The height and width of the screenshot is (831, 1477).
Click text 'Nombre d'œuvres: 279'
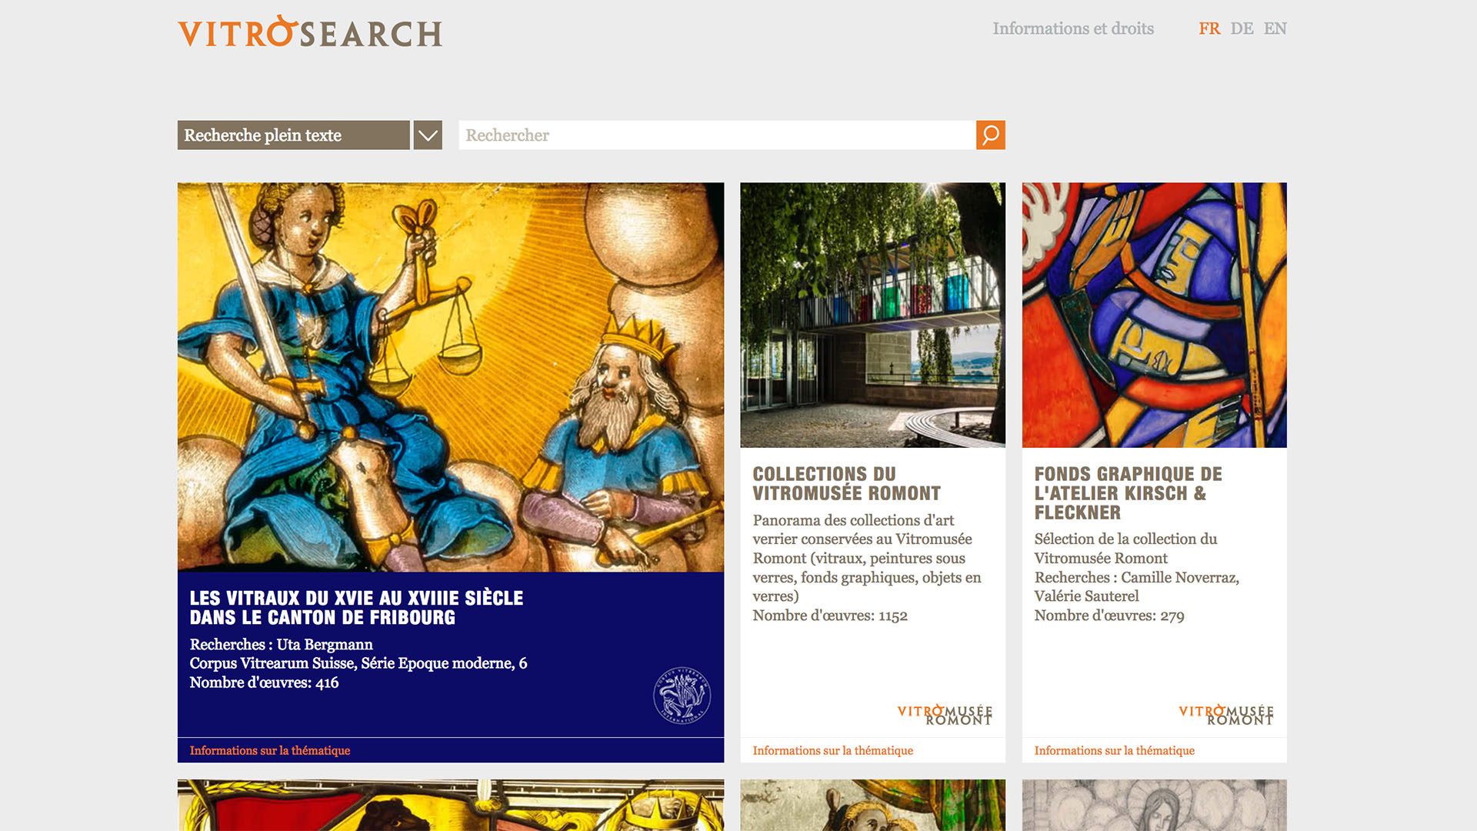(x=1109, y=616)
